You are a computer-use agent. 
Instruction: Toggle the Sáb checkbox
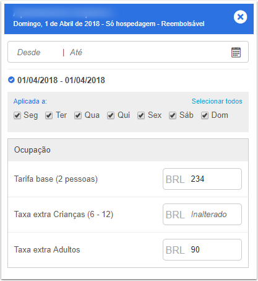(173, 115)
